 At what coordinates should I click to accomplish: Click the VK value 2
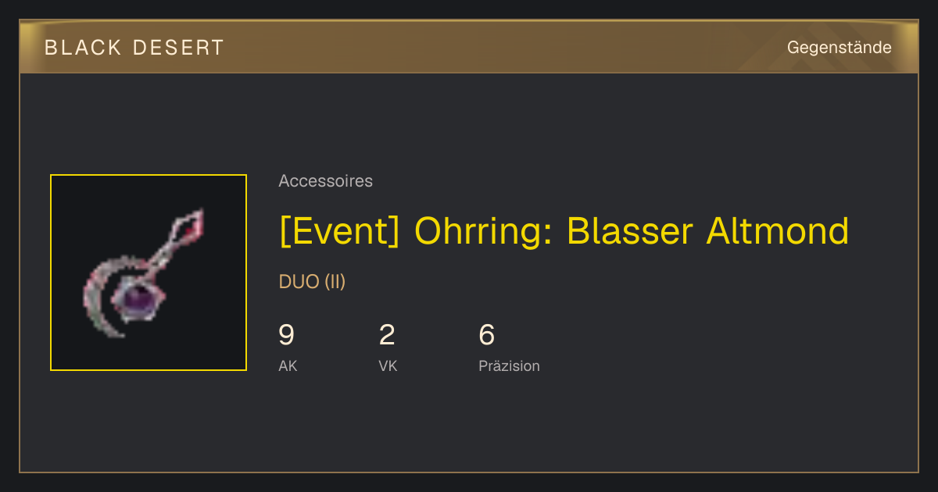387,335
